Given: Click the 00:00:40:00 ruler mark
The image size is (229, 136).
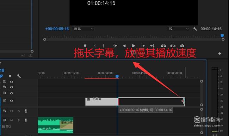Looking at the screenshot, I should tap(106, 73).
